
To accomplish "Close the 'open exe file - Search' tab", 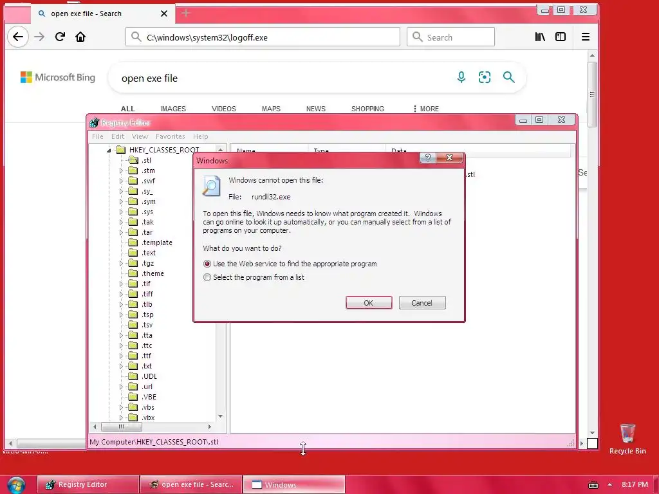I will 164,14.
